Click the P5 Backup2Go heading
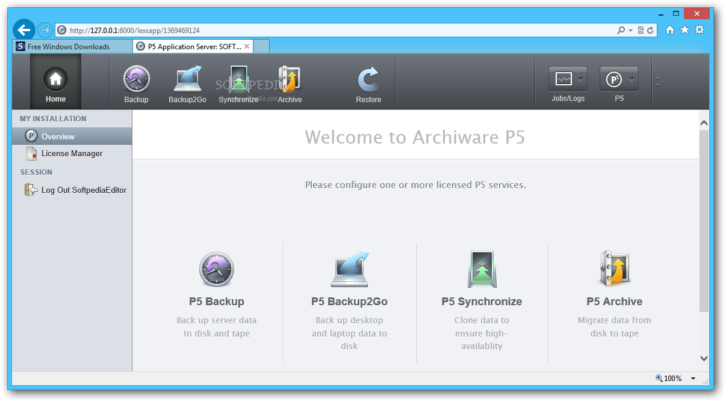The image size is (726, 402). point(349,302)
